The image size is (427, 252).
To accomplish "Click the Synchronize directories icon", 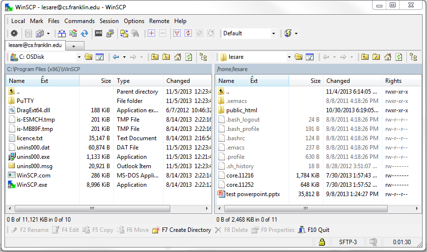I will pos(84,33).
